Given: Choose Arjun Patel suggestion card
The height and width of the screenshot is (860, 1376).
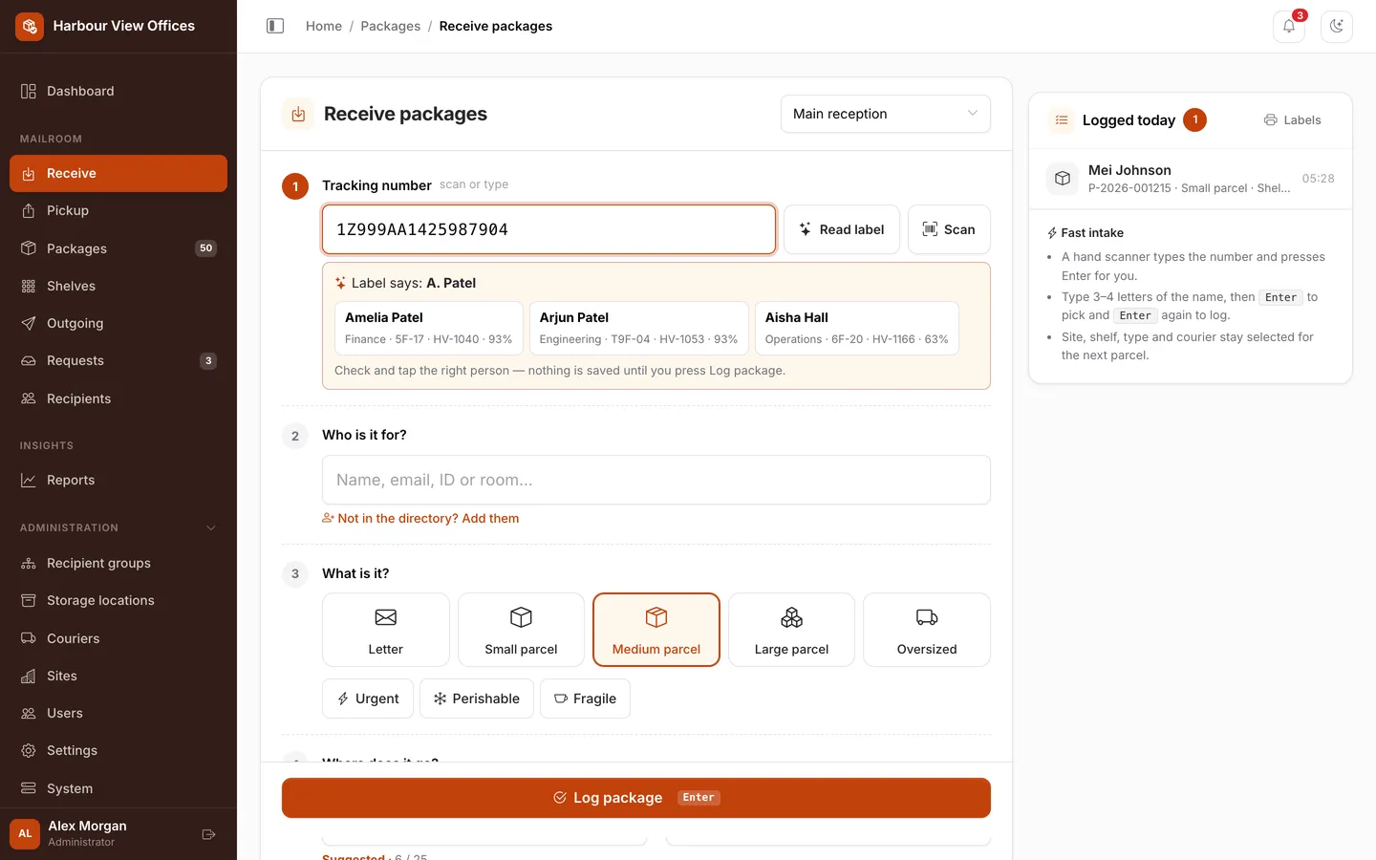Looking at the screenshot, I should (638, 329).
